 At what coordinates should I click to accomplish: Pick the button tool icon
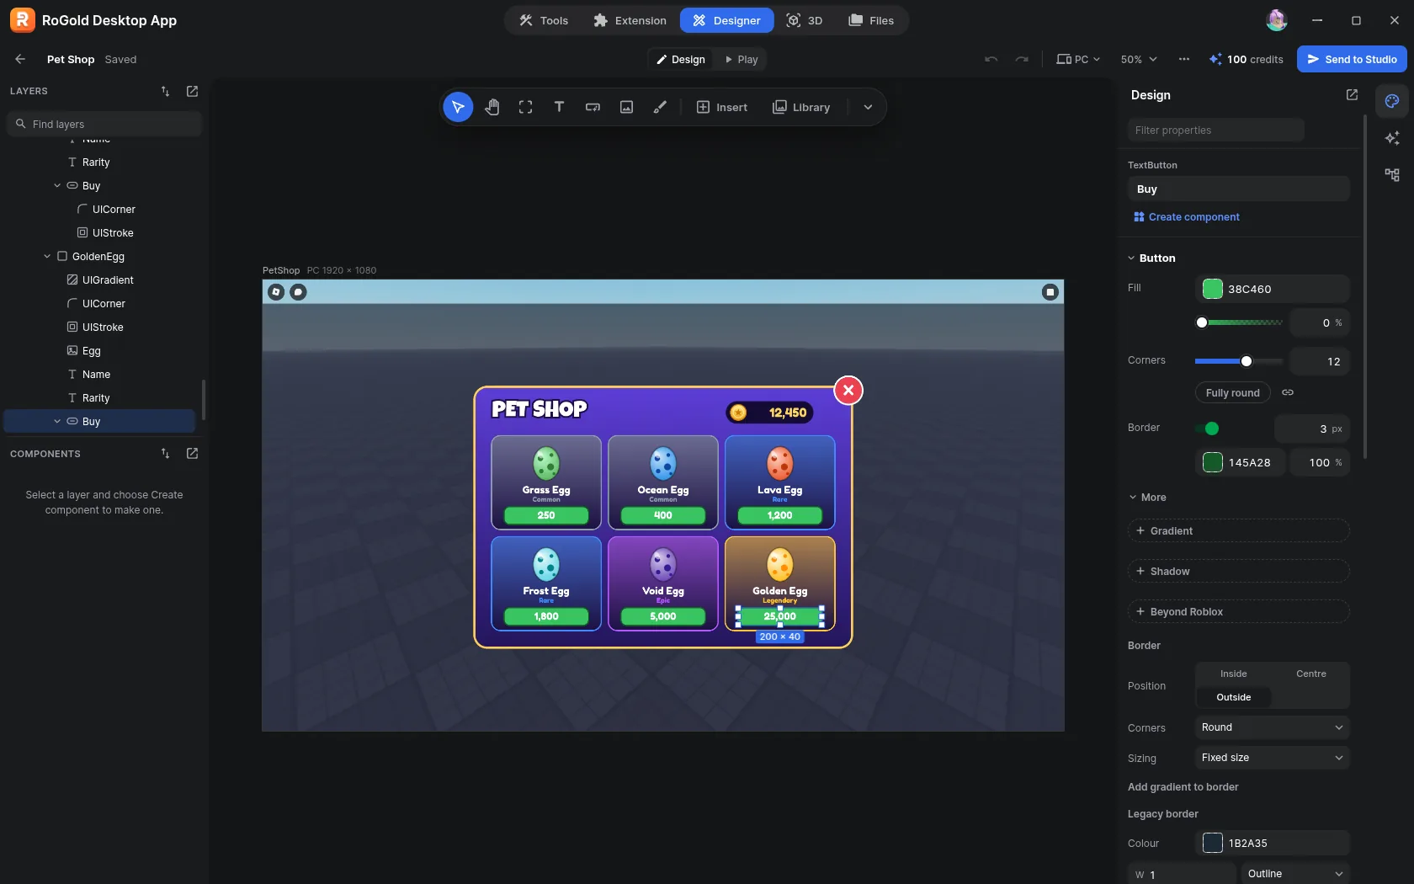point(593,107)
